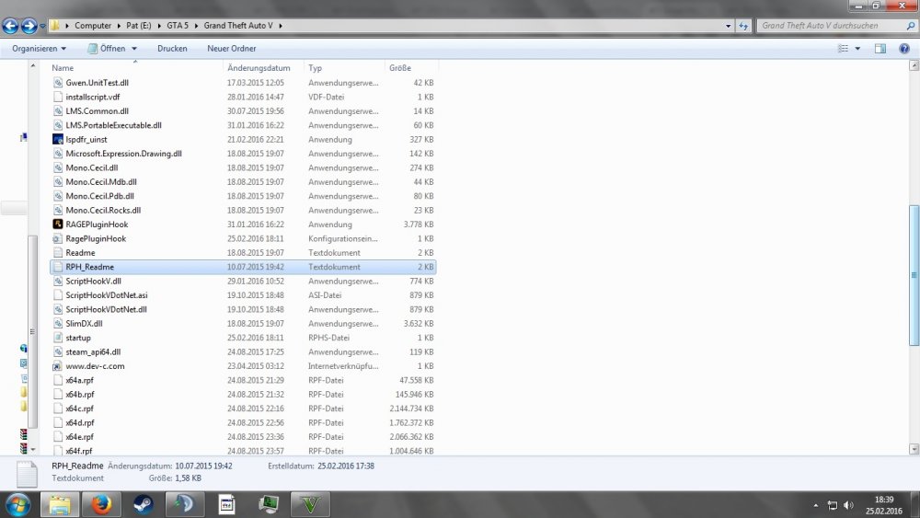This screenshot has width=920, height=518.
Task: Show hidden tray icons arrow
Action: (x=815, y=505)
